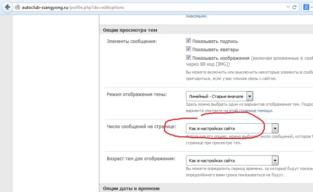Click the site identity globe icon

point(18,7)
